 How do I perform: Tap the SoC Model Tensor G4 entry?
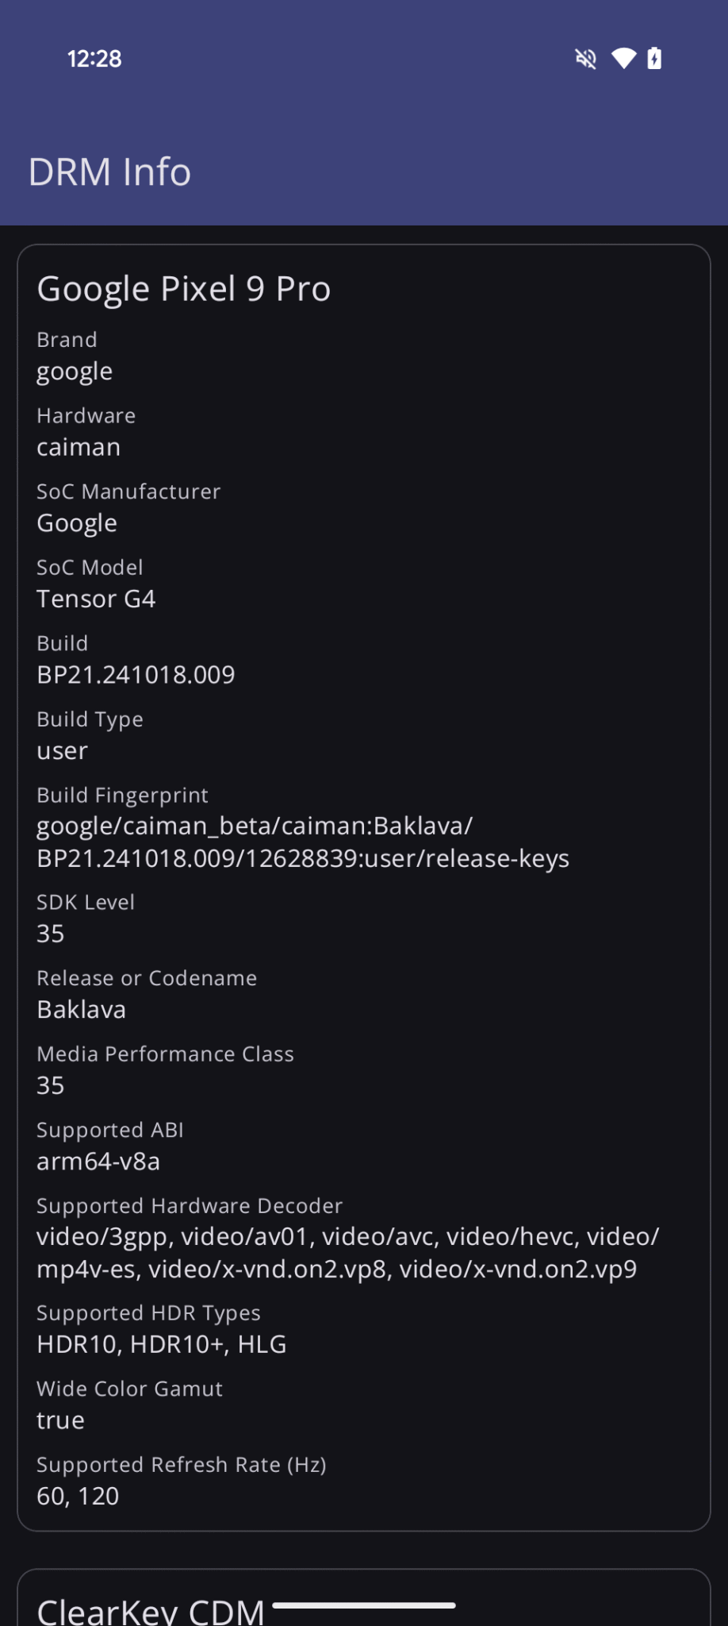(95, 598)
